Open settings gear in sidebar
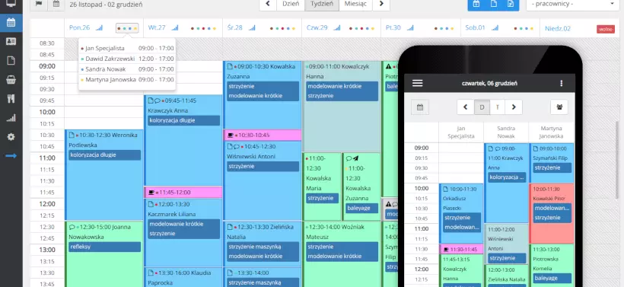Image resolution: width=624 pixels, height=287 pixels. 11,137
